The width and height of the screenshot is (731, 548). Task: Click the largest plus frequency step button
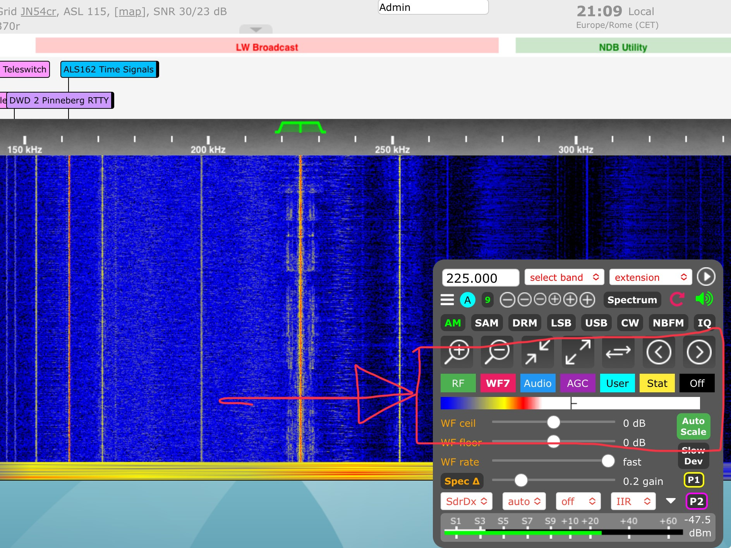(x=587, y=300)
